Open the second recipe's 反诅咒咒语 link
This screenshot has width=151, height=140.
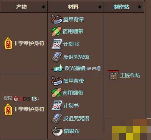tap(76, 118)
